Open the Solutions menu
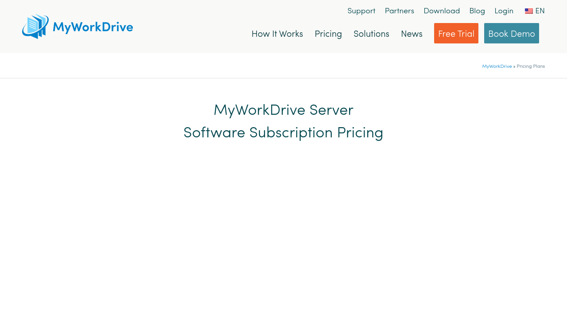567x319 pixels. (x=371, y=34)
